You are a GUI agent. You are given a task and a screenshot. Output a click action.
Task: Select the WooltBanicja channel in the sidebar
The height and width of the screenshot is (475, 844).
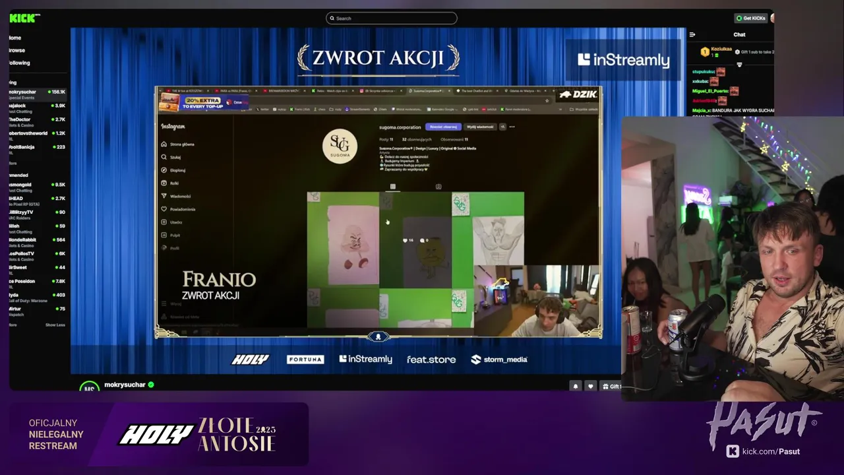coord(38,149)
